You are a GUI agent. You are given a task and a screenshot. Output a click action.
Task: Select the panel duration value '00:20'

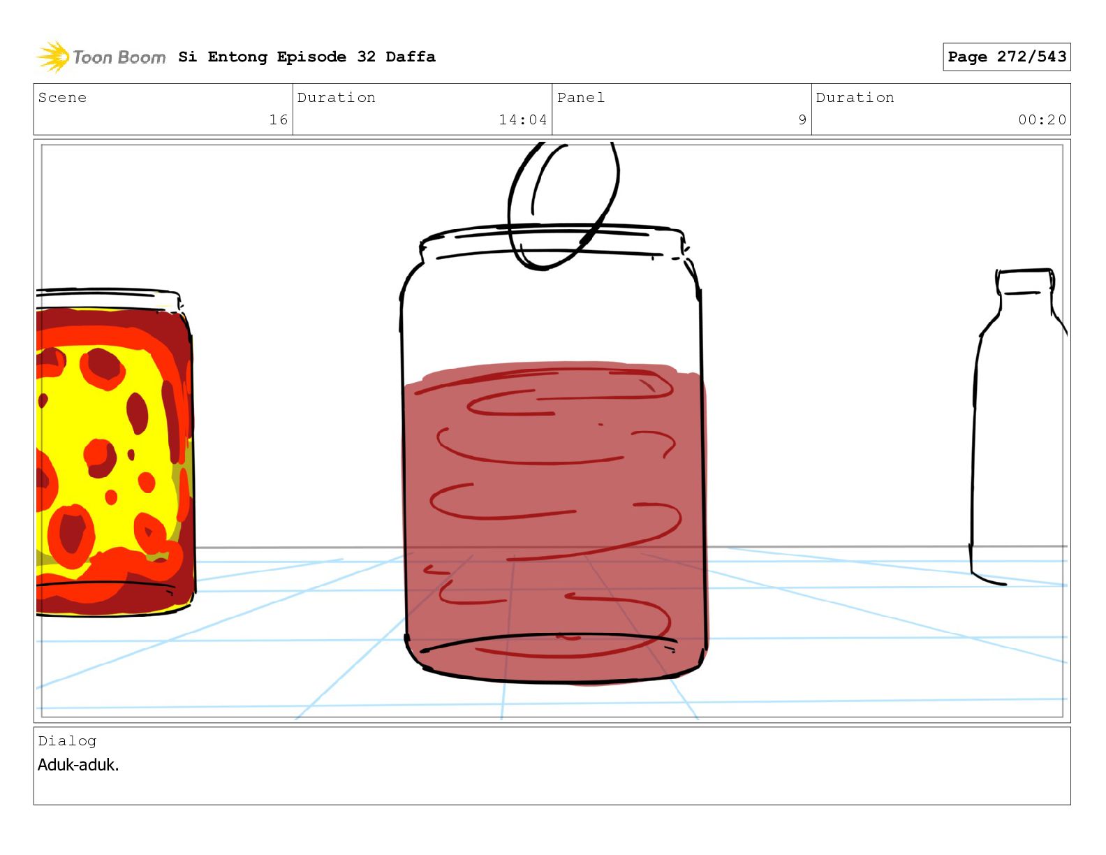[1042, 119]
